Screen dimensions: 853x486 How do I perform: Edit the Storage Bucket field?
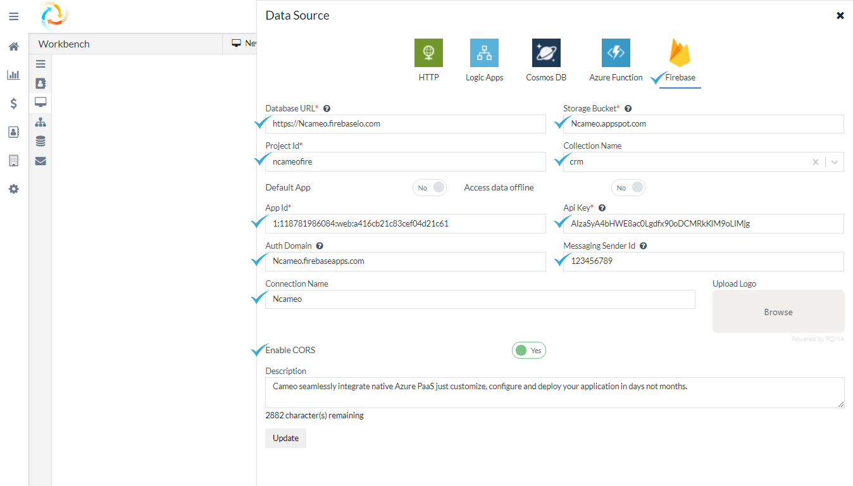[704, 124]
